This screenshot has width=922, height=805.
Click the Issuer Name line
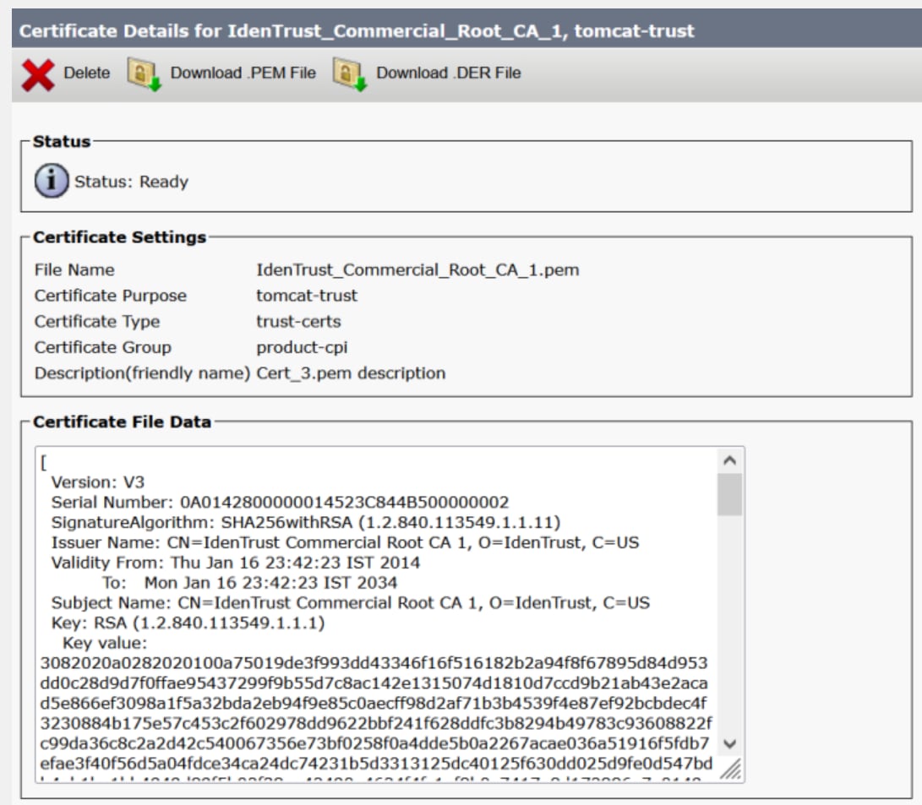(345, 542)
